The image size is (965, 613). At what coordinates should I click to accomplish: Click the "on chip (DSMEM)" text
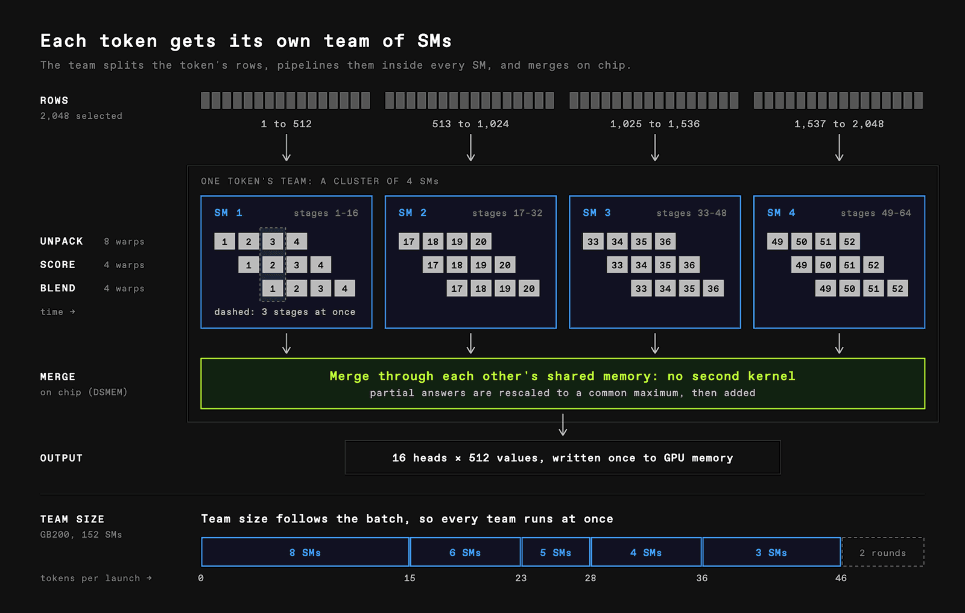coord(84,392)
